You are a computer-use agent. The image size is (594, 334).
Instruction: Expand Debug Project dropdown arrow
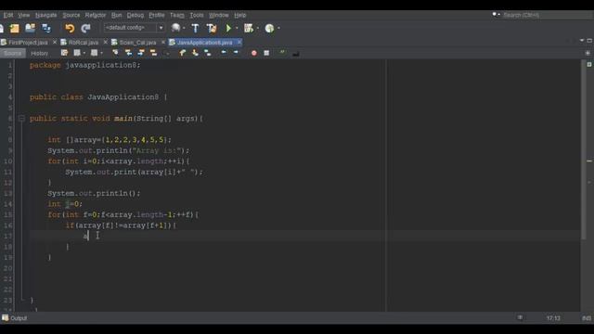tap(258, 29)
